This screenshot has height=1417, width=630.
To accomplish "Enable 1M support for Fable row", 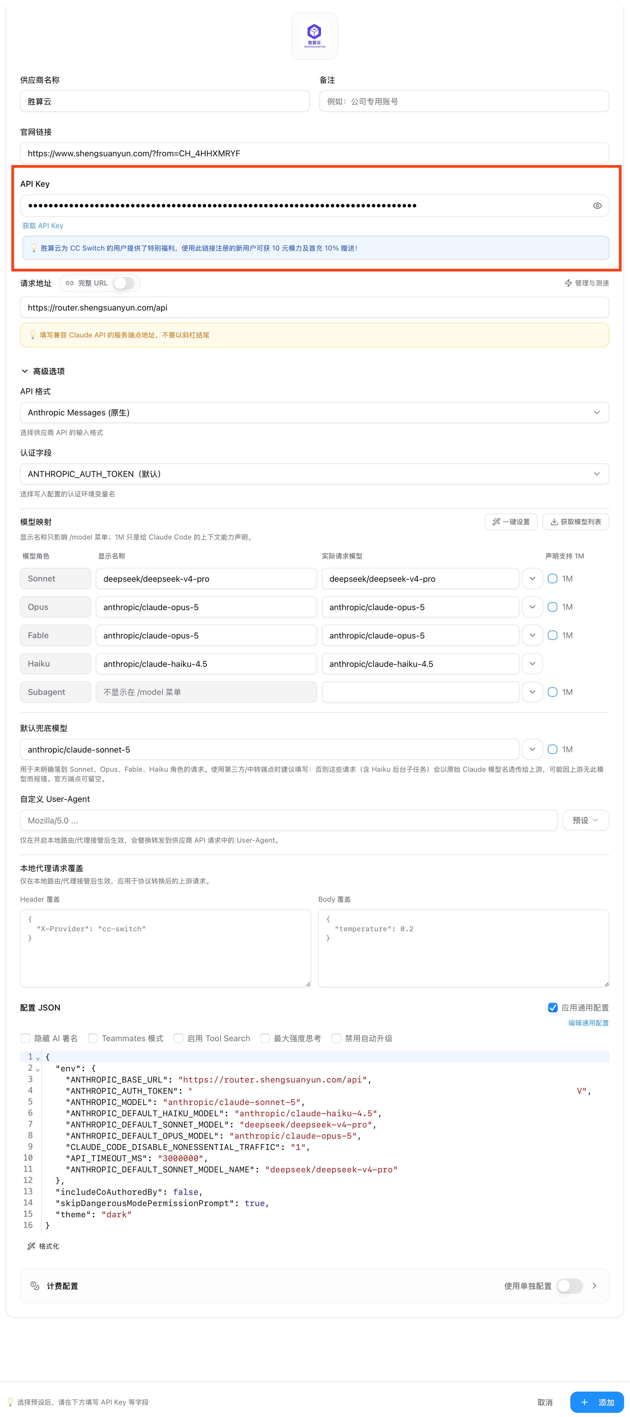I will [x=552, y=635].
